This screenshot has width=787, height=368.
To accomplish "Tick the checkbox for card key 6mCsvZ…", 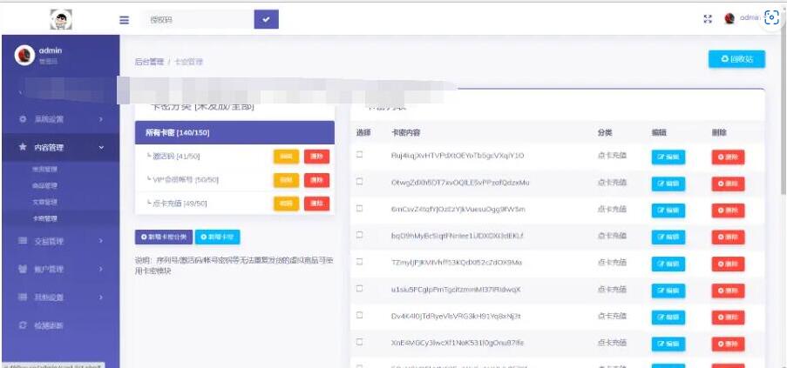I will click(359, 208).
